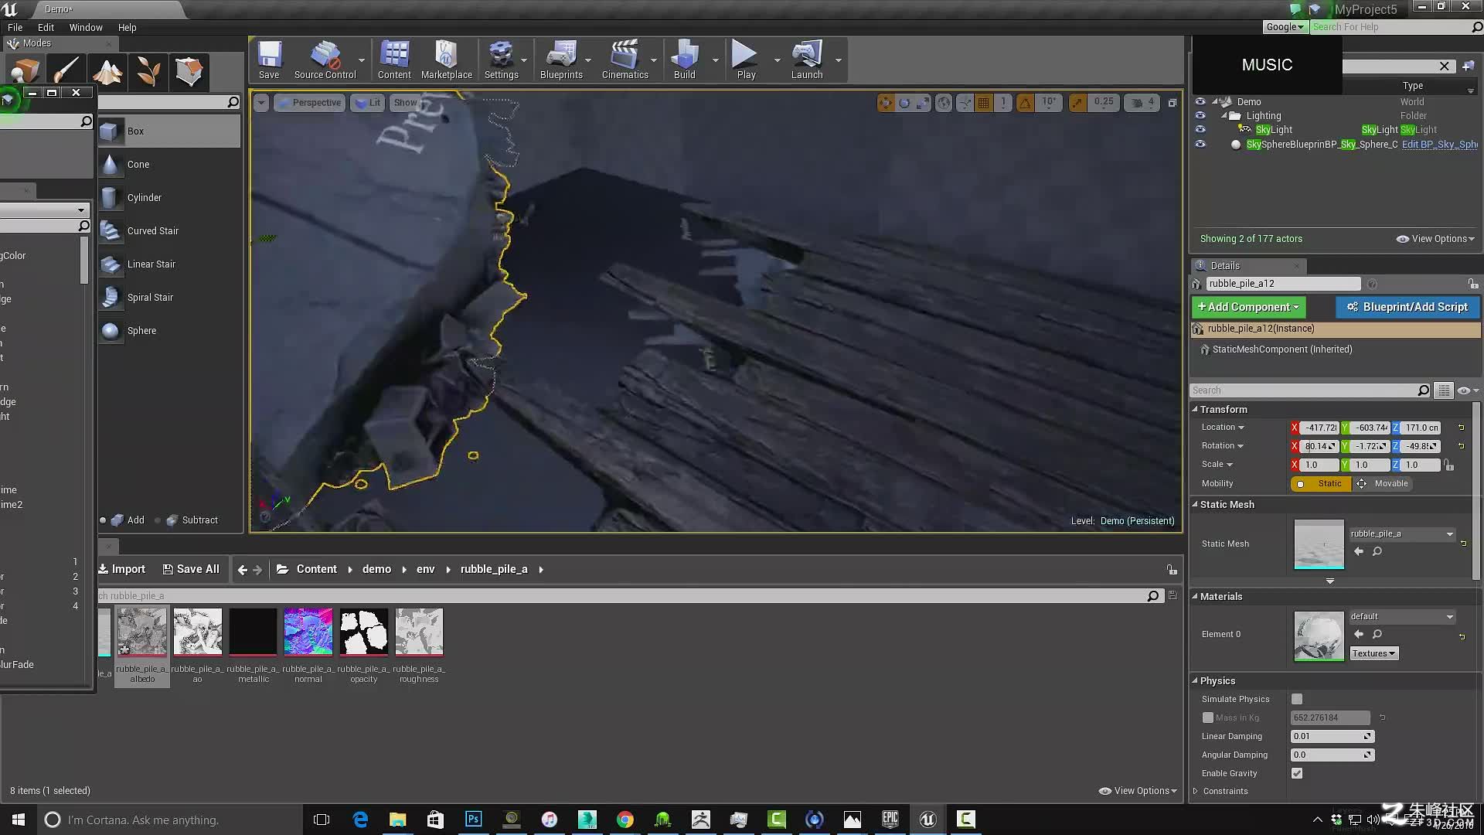Toggle scale snapping arrow icon
The height and width of the screenshot is (835, 1484).
tap(1077, 102)
